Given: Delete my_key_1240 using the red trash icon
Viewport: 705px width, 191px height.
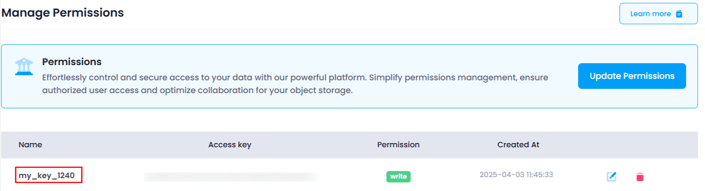Looking at the screenshot, I should 640,177.
